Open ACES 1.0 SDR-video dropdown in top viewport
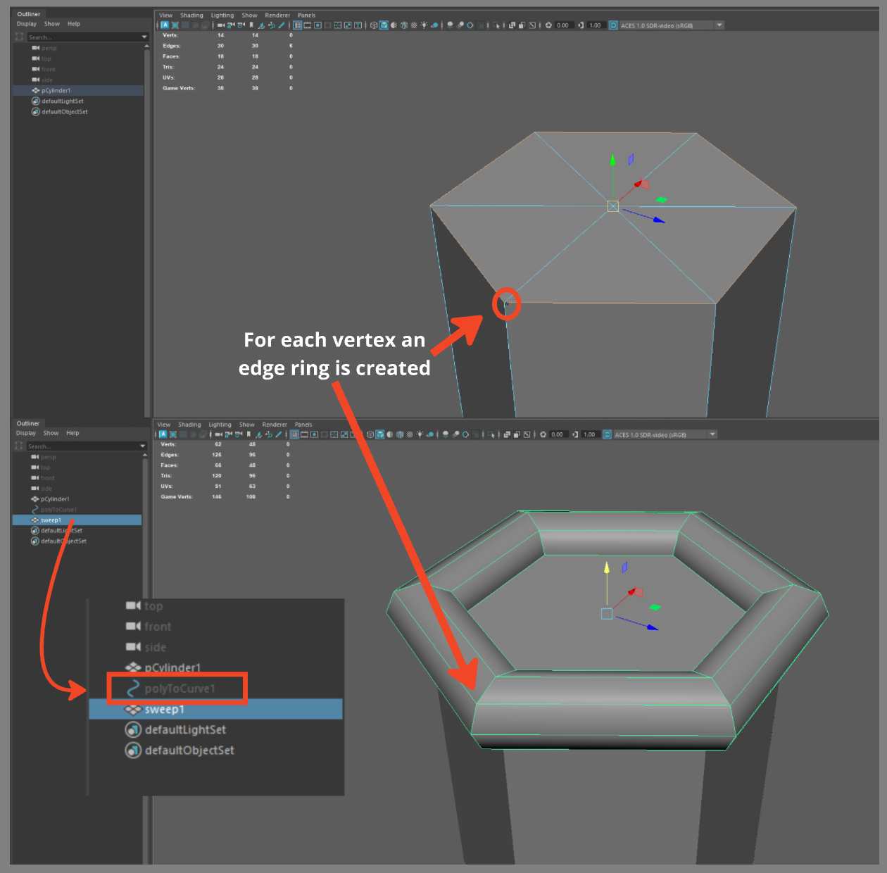Image resolution: width=887 pixels, height=873 pixels. 719,25
